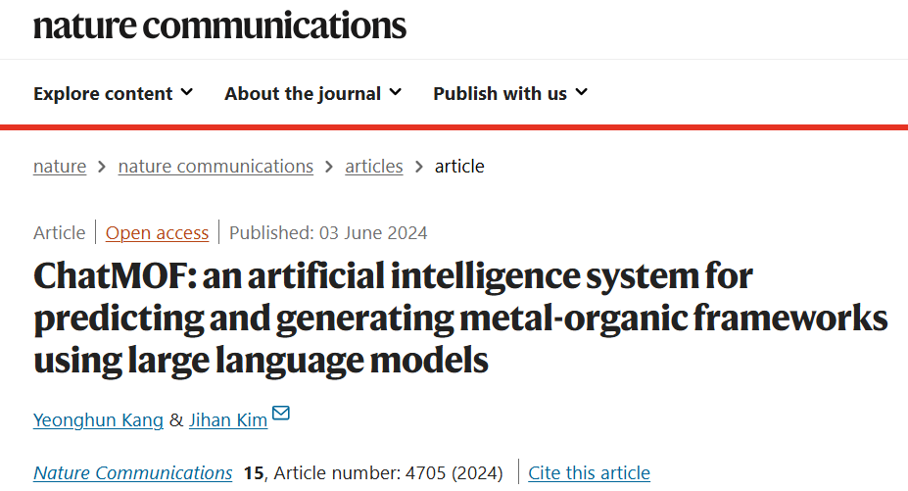908x491 pixels.
Task: Open the articles breadcrumb link
Action: tap(373, 167)
